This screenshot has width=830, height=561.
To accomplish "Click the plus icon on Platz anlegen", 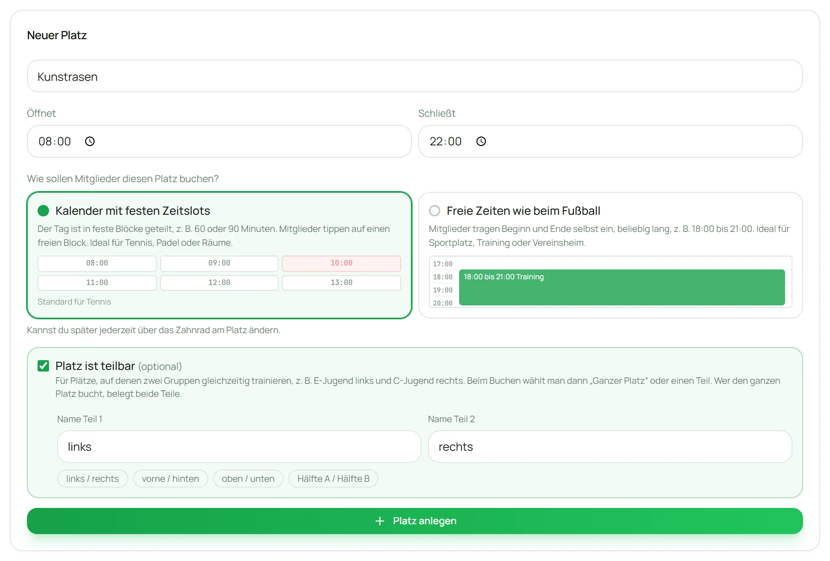I will (x=380, y=521).
